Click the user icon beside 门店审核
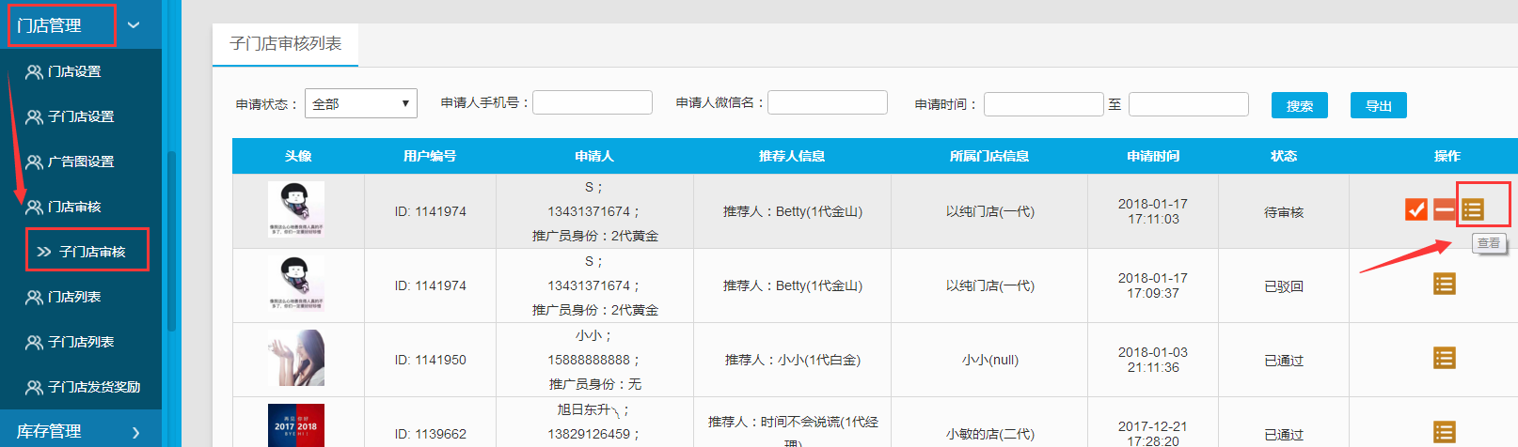The image size is (1518, 447). (34, 207)
